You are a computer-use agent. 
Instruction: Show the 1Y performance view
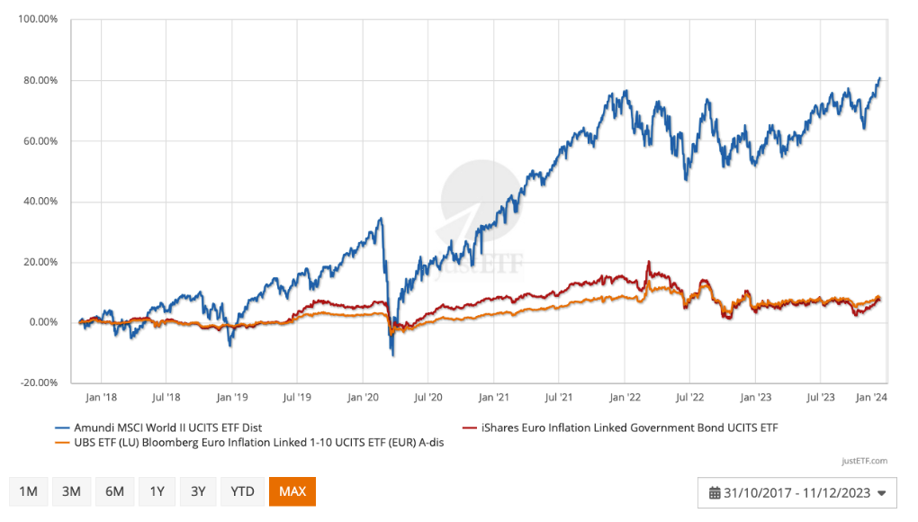(x=157, y=491)
